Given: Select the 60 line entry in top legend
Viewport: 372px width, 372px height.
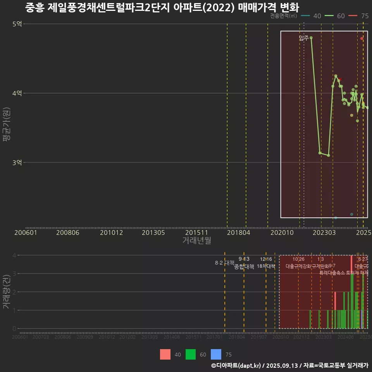Looking at the screenshot, I should tap(334, 16).
